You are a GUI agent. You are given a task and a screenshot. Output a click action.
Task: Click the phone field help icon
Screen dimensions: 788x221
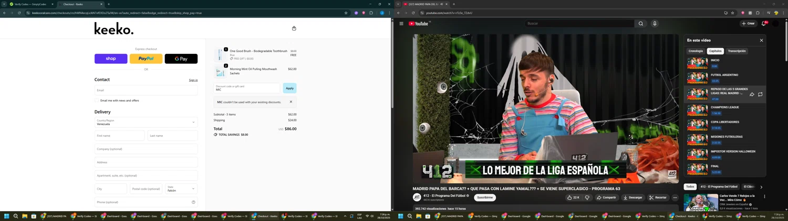click(193, 202)
